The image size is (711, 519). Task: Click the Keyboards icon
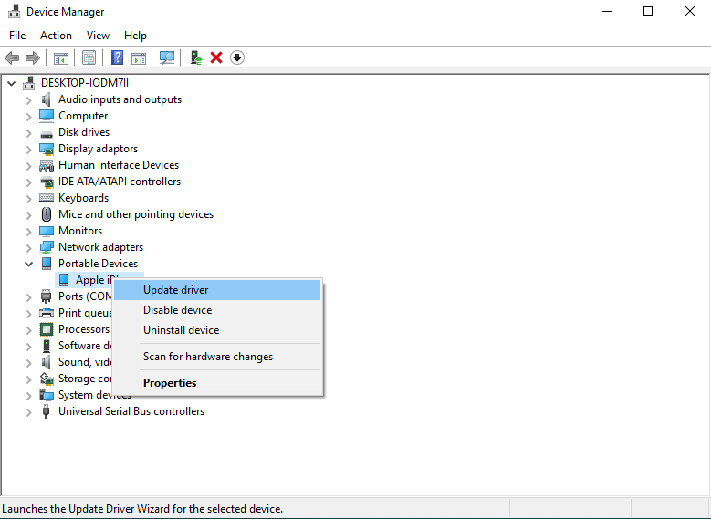(x=47, y=198)
